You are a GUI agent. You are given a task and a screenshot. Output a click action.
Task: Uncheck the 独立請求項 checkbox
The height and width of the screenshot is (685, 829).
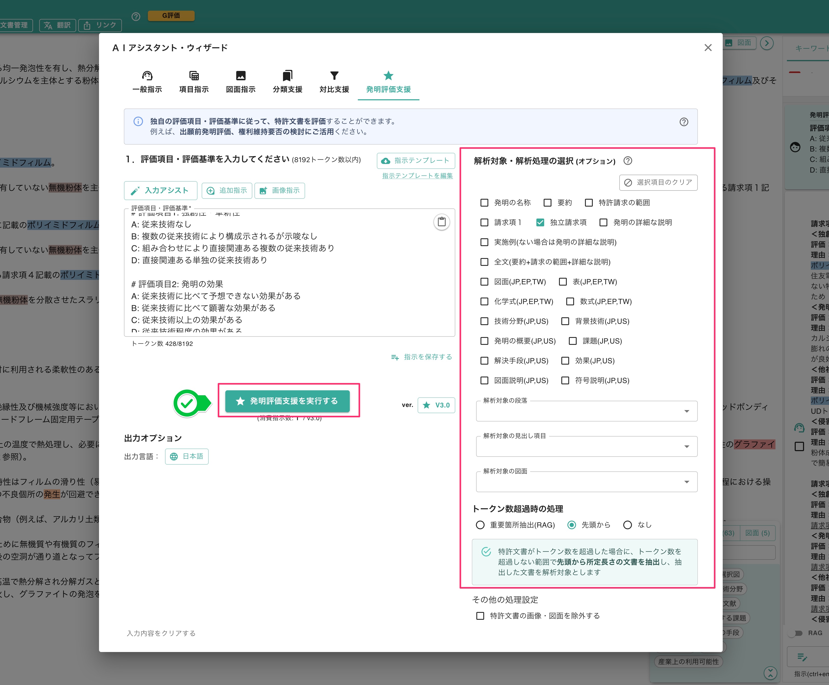(540, 222)
